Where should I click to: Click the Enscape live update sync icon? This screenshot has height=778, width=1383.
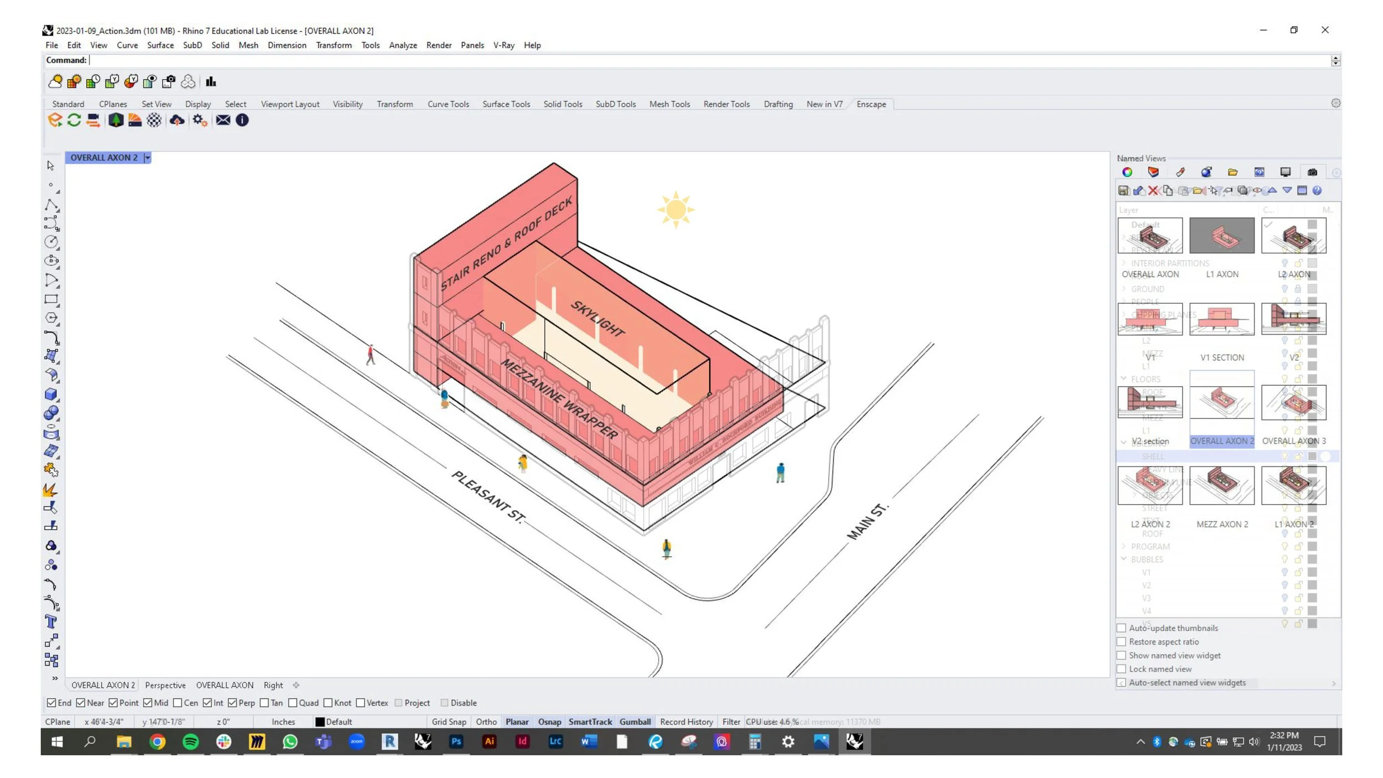coord(74,120)
